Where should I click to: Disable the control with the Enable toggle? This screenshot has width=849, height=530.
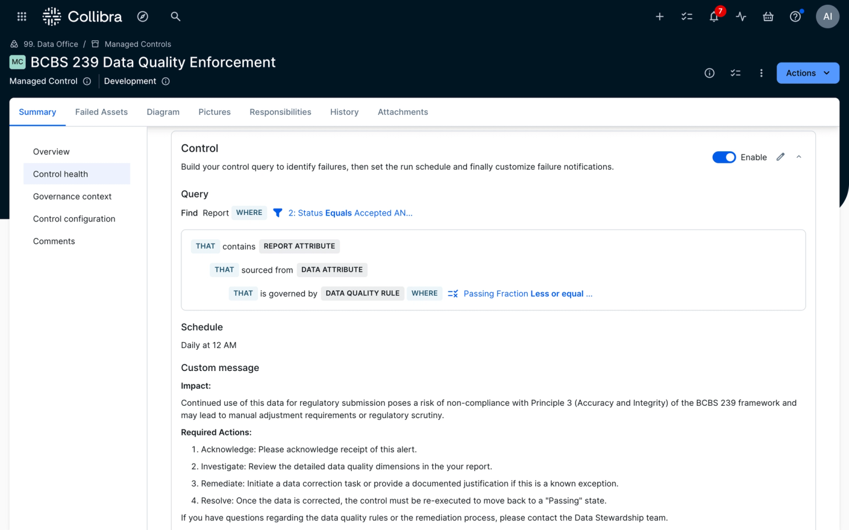(x=724, y=157)
